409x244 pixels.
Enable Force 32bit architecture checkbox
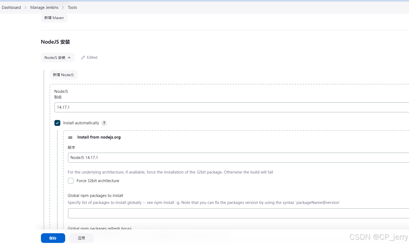pyautogui.click(x=71, y=181)
